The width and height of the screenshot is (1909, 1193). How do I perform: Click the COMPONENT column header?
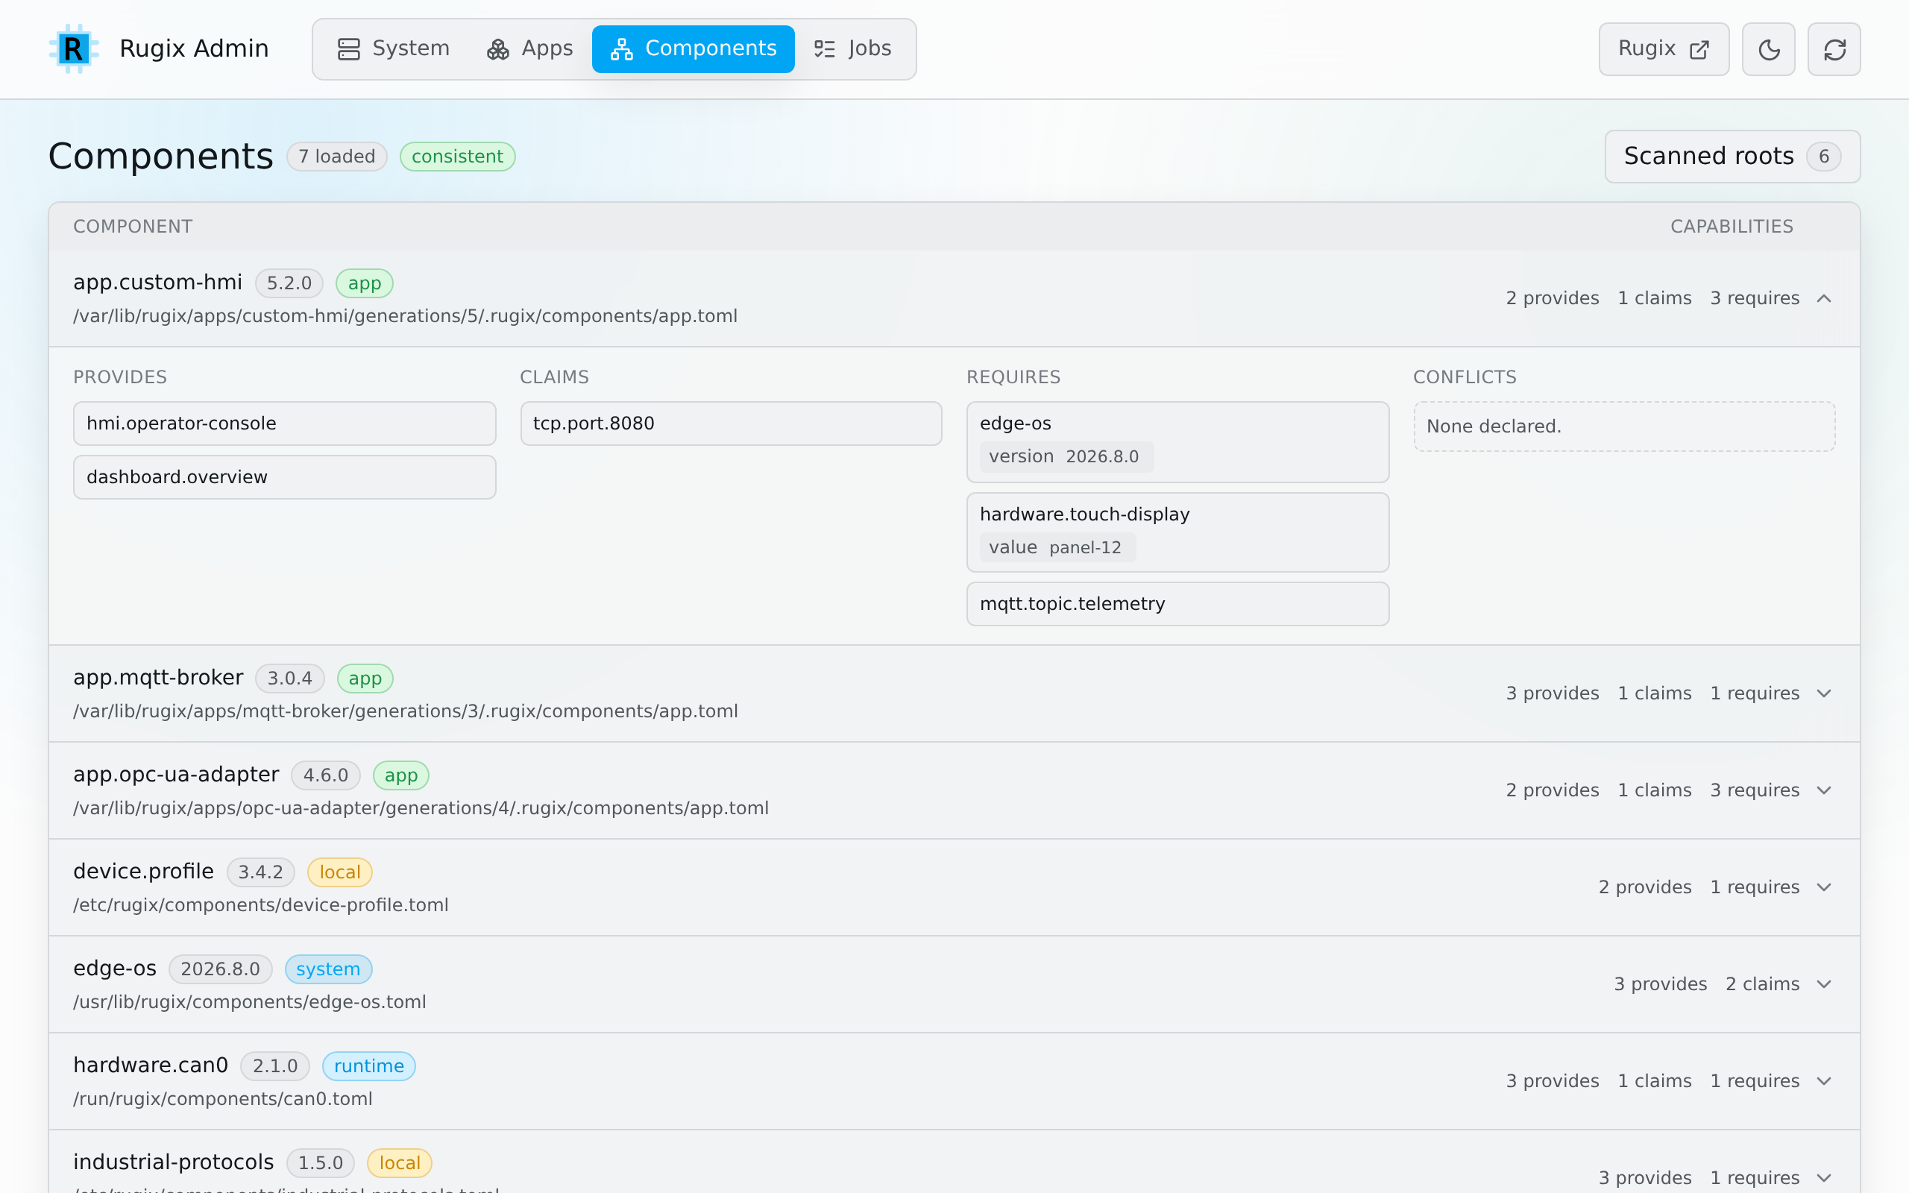tap(133, 227)
